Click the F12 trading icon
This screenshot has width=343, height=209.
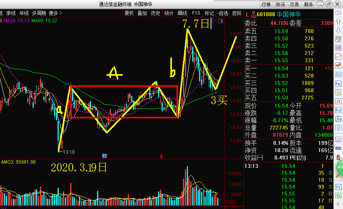coord(338,110)
